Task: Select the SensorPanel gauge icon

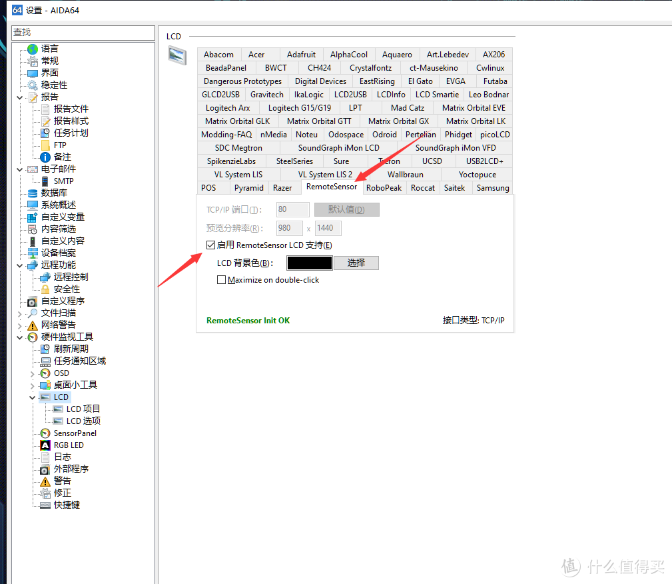Action: pos(45,433)
